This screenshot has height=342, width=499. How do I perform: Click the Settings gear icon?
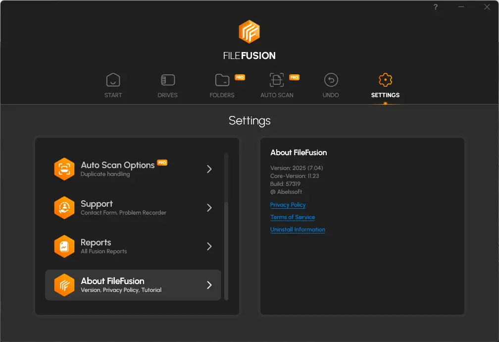coord(385,80)
